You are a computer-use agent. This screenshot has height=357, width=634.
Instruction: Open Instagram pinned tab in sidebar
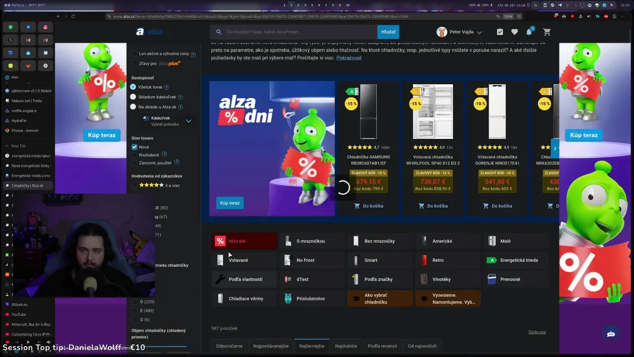[45, 27]
